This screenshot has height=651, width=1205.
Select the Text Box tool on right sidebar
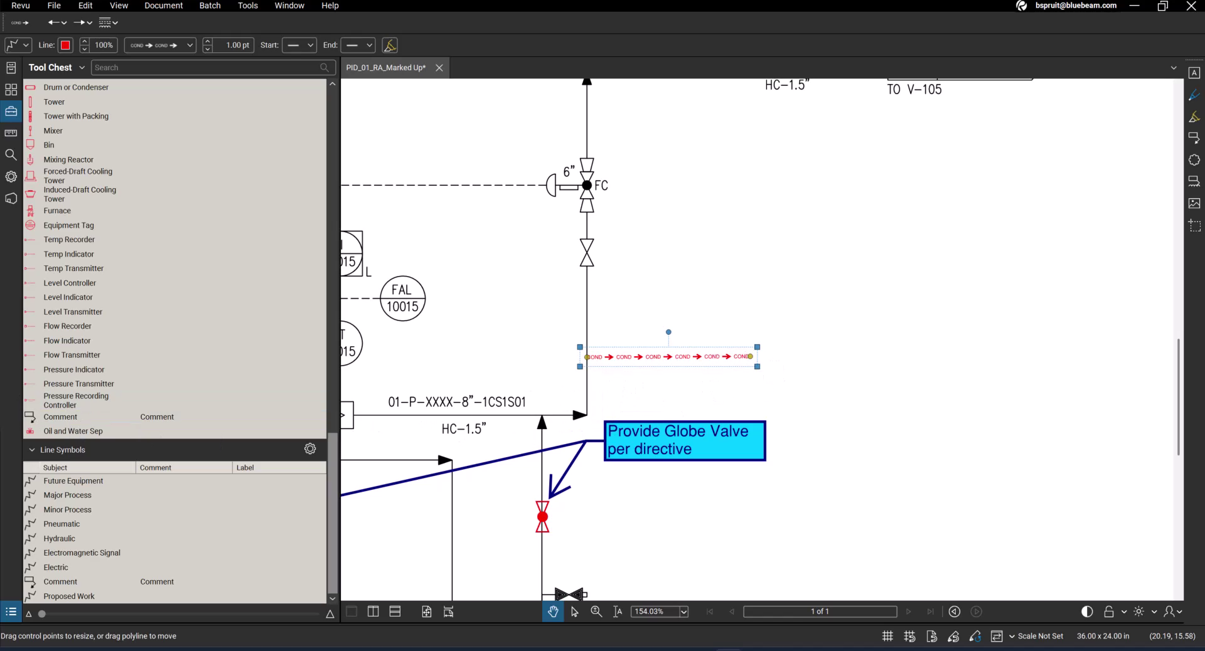tap(1195, 73)
